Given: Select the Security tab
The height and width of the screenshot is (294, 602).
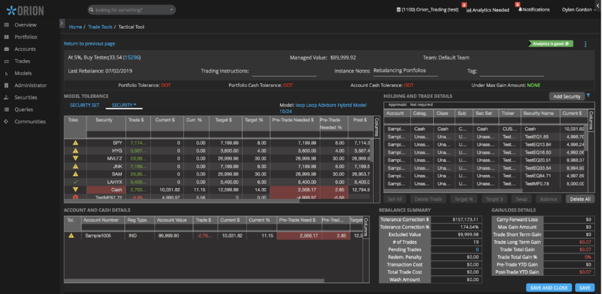Looking at the screenshot, I should coord(123,105).
